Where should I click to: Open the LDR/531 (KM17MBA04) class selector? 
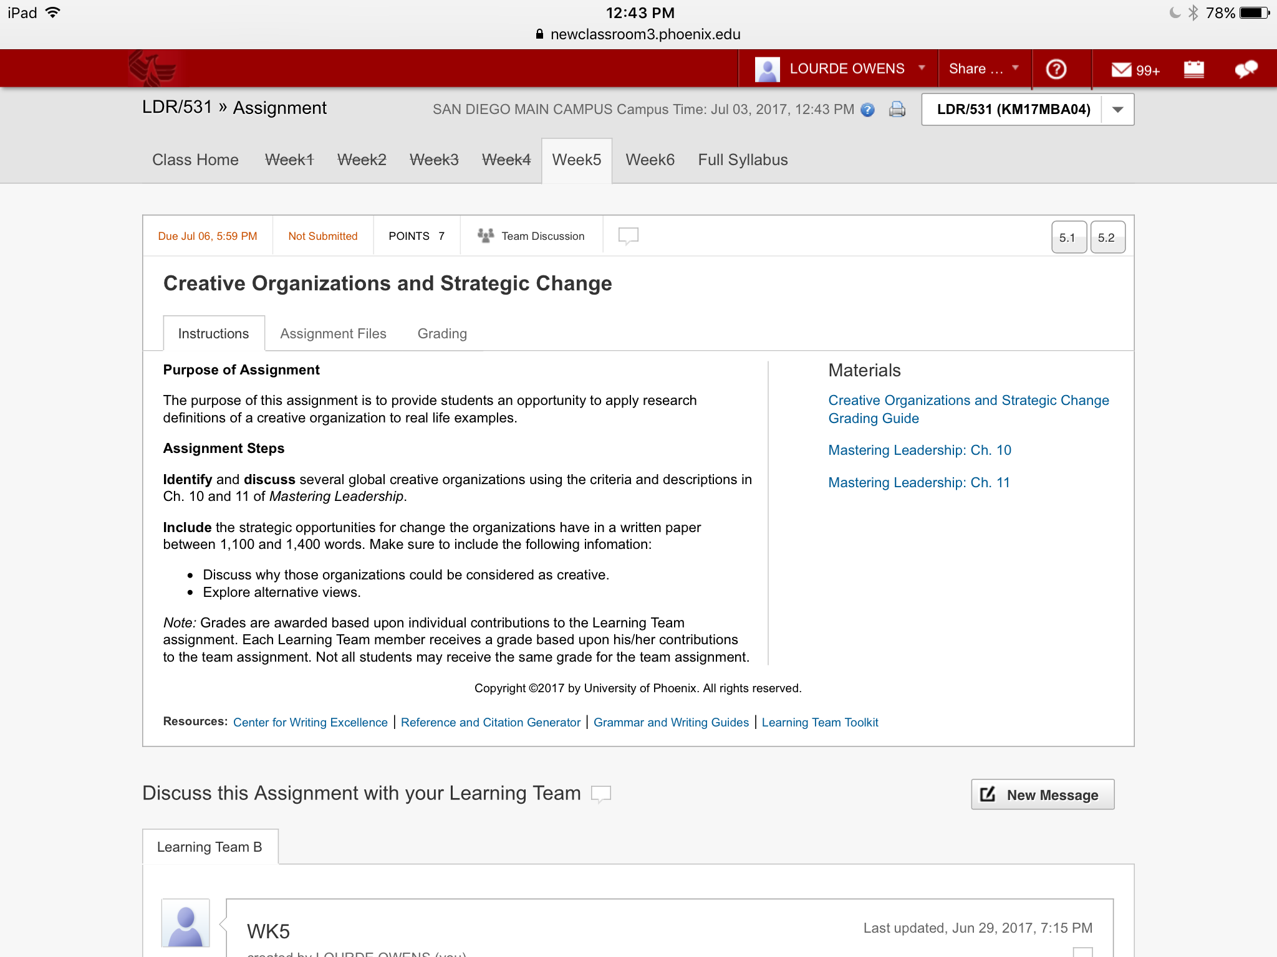(1028, 110)
